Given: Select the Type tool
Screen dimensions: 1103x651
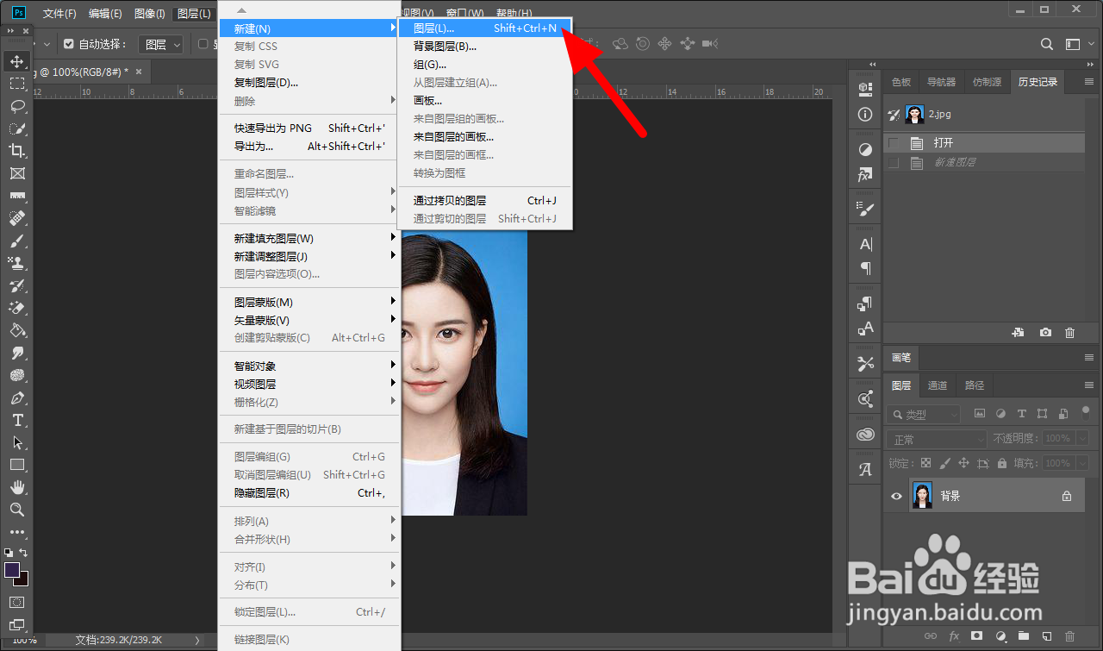Looking at the screenshot, I should pyautogui.click(x=17, y=420).
